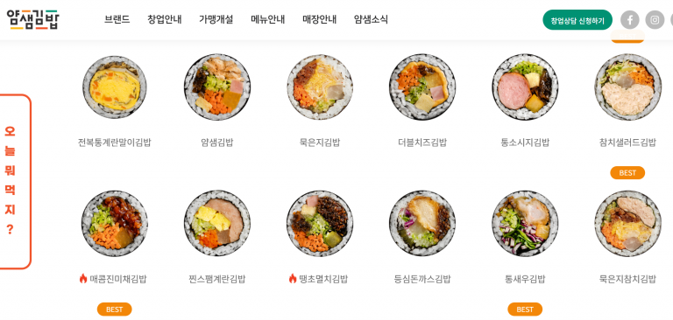The height and width of the screenshot is (320, 673).
Task: Select the 땡초멸치김밥 photo
Action: [x=320, y=224]
